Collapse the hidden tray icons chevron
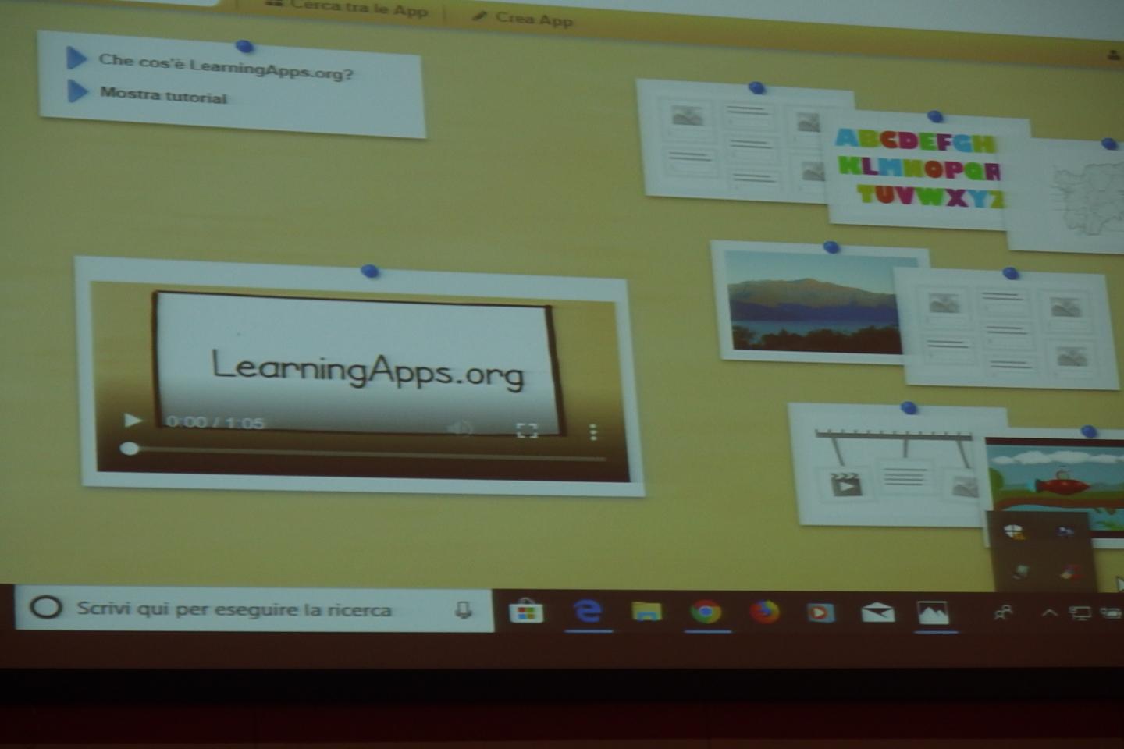Screen dimensions: 1124x749 click(1049, 613)
